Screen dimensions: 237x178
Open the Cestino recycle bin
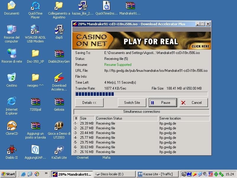click(x=12, y=77)
